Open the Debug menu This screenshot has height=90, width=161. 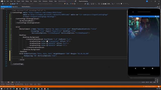pyautogui.click(x=27, y=1)
